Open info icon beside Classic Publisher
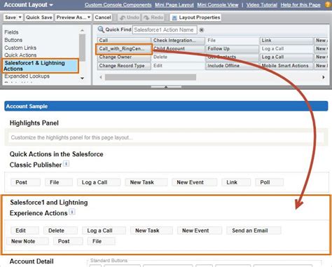 [x=67, y=164]
